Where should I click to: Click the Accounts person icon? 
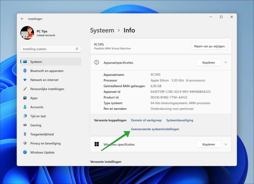coord(25,107)
